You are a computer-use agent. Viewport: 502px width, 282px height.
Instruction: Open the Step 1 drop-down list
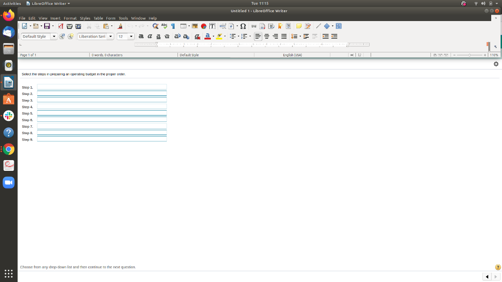tap(102, 87)
